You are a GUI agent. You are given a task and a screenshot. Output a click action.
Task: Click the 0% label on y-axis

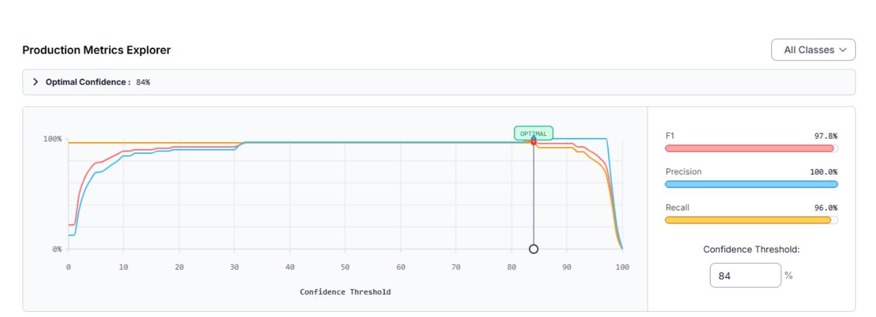pos(57,249)
